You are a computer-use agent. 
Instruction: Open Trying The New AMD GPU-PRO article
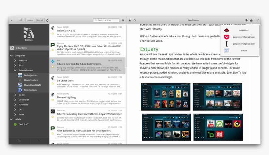point(88,49)
